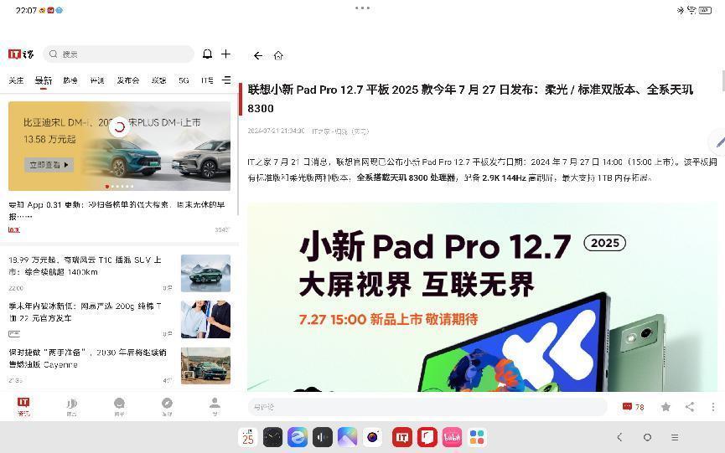The height and width of the screenshot is (453, 725).
Task: Select the 发布会 tab
Action: coord(128,81)
